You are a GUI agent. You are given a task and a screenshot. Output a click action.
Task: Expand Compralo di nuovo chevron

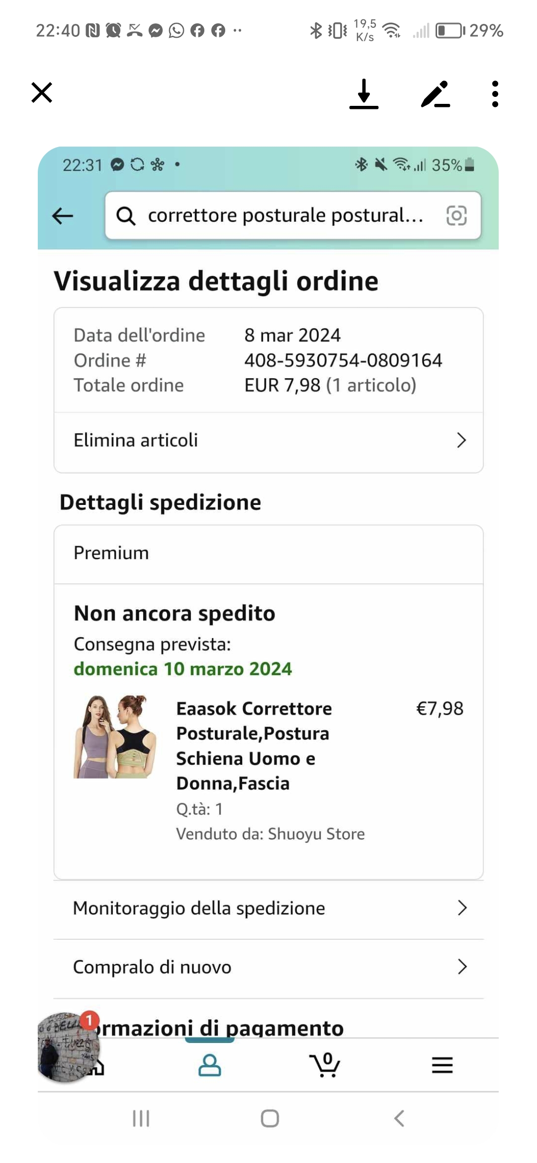click(x=462, y=967)
